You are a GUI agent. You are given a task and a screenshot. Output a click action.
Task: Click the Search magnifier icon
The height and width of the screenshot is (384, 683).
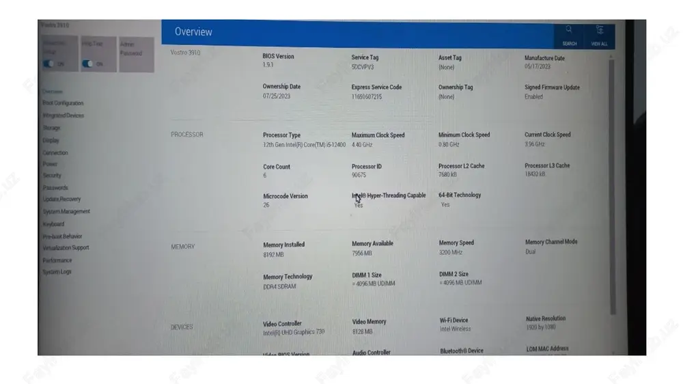569,29
